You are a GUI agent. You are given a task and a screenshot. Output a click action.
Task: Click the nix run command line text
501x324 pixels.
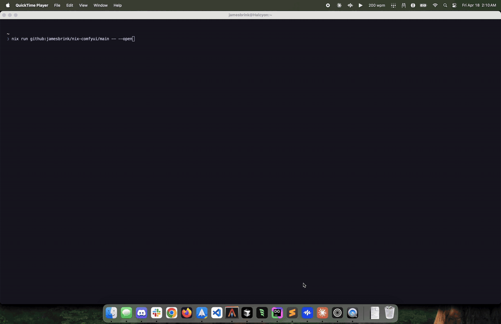(x=72, y=39)
